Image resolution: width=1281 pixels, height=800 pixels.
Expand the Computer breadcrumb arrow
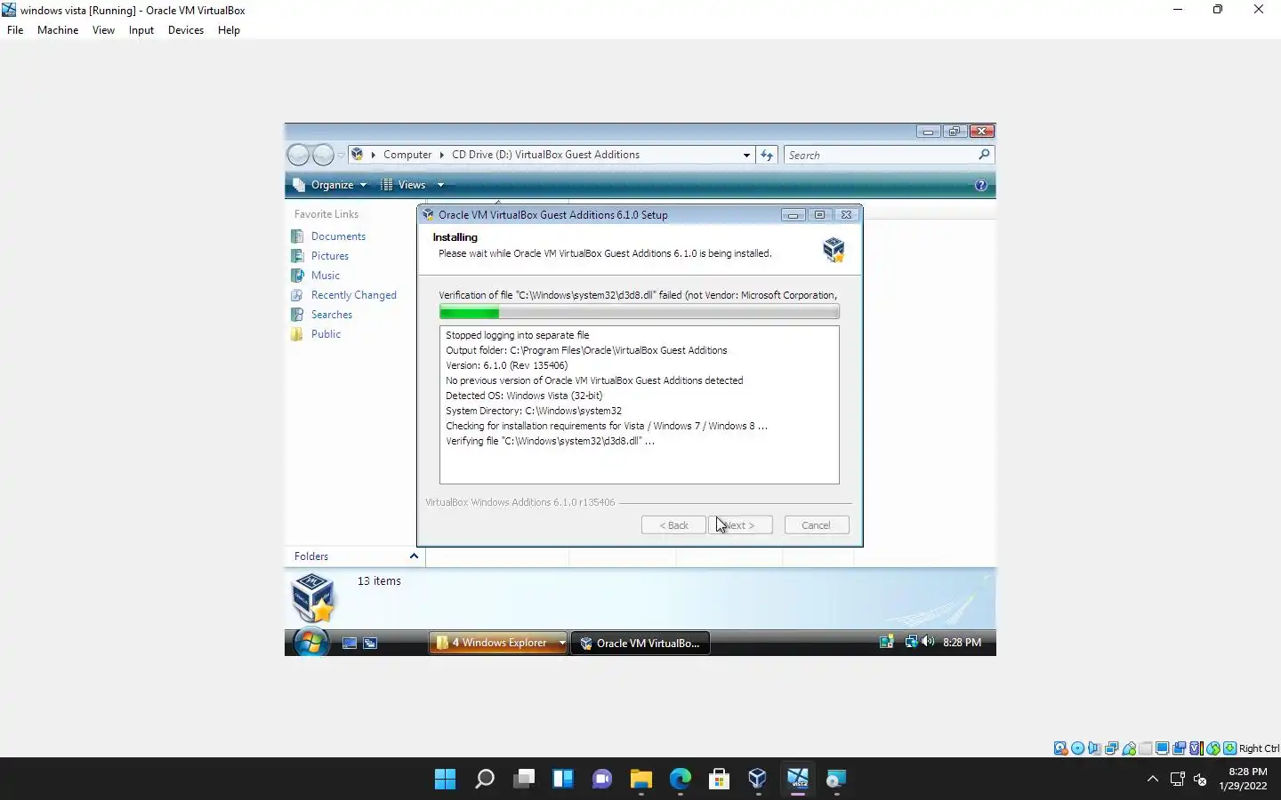441,155
